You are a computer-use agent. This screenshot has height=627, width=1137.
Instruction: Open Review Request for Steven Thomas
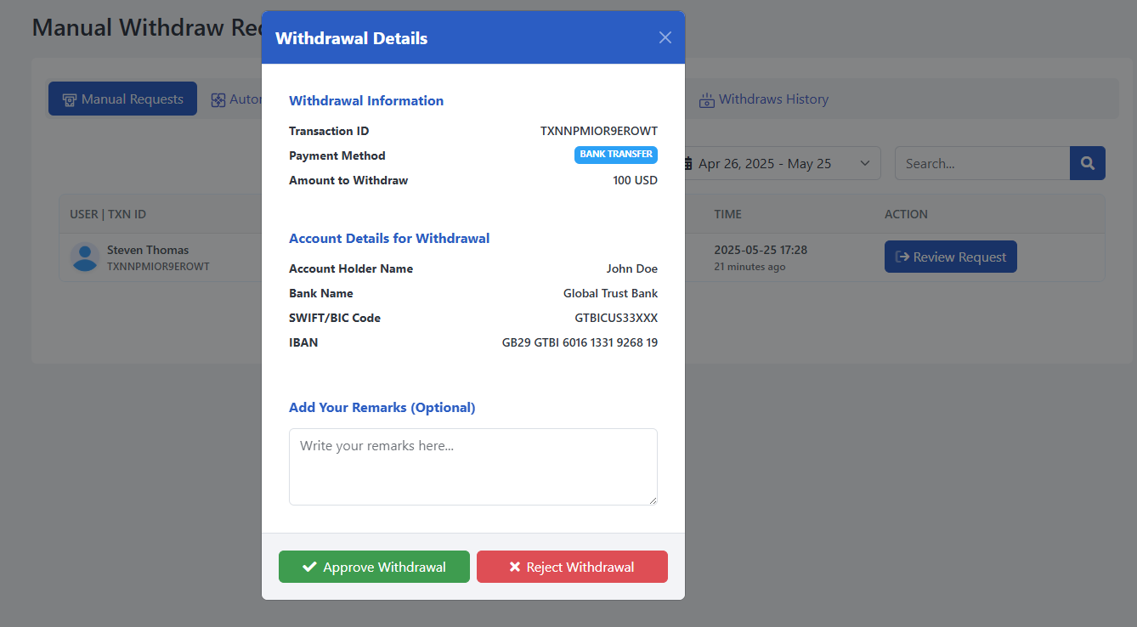[x=950, y=257]
